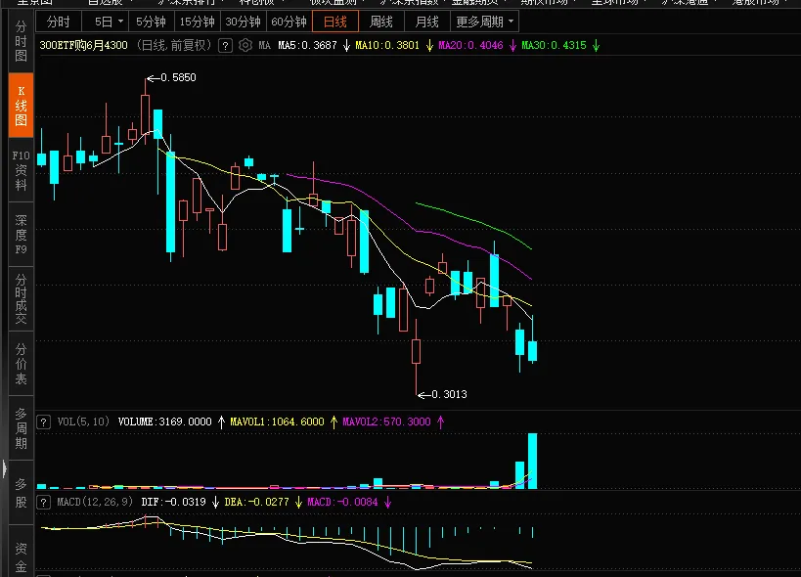The width and height of the screenshot is (801, 577).
Task: Click MAVOL1:1064.6000 label
Action: (x=277, y=422)
